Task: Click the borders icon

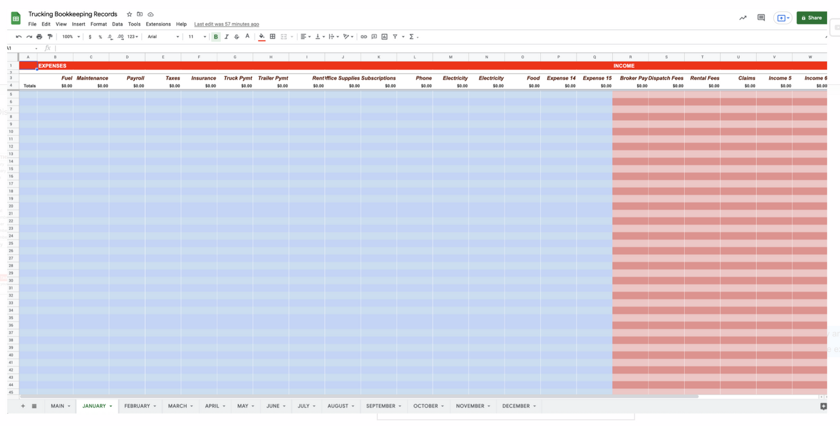Action: (x=272, y=37)
